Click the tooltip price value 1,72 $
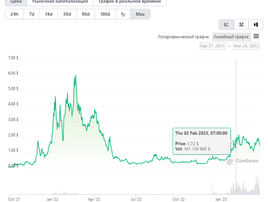268x202 pixels. (193, 144)
